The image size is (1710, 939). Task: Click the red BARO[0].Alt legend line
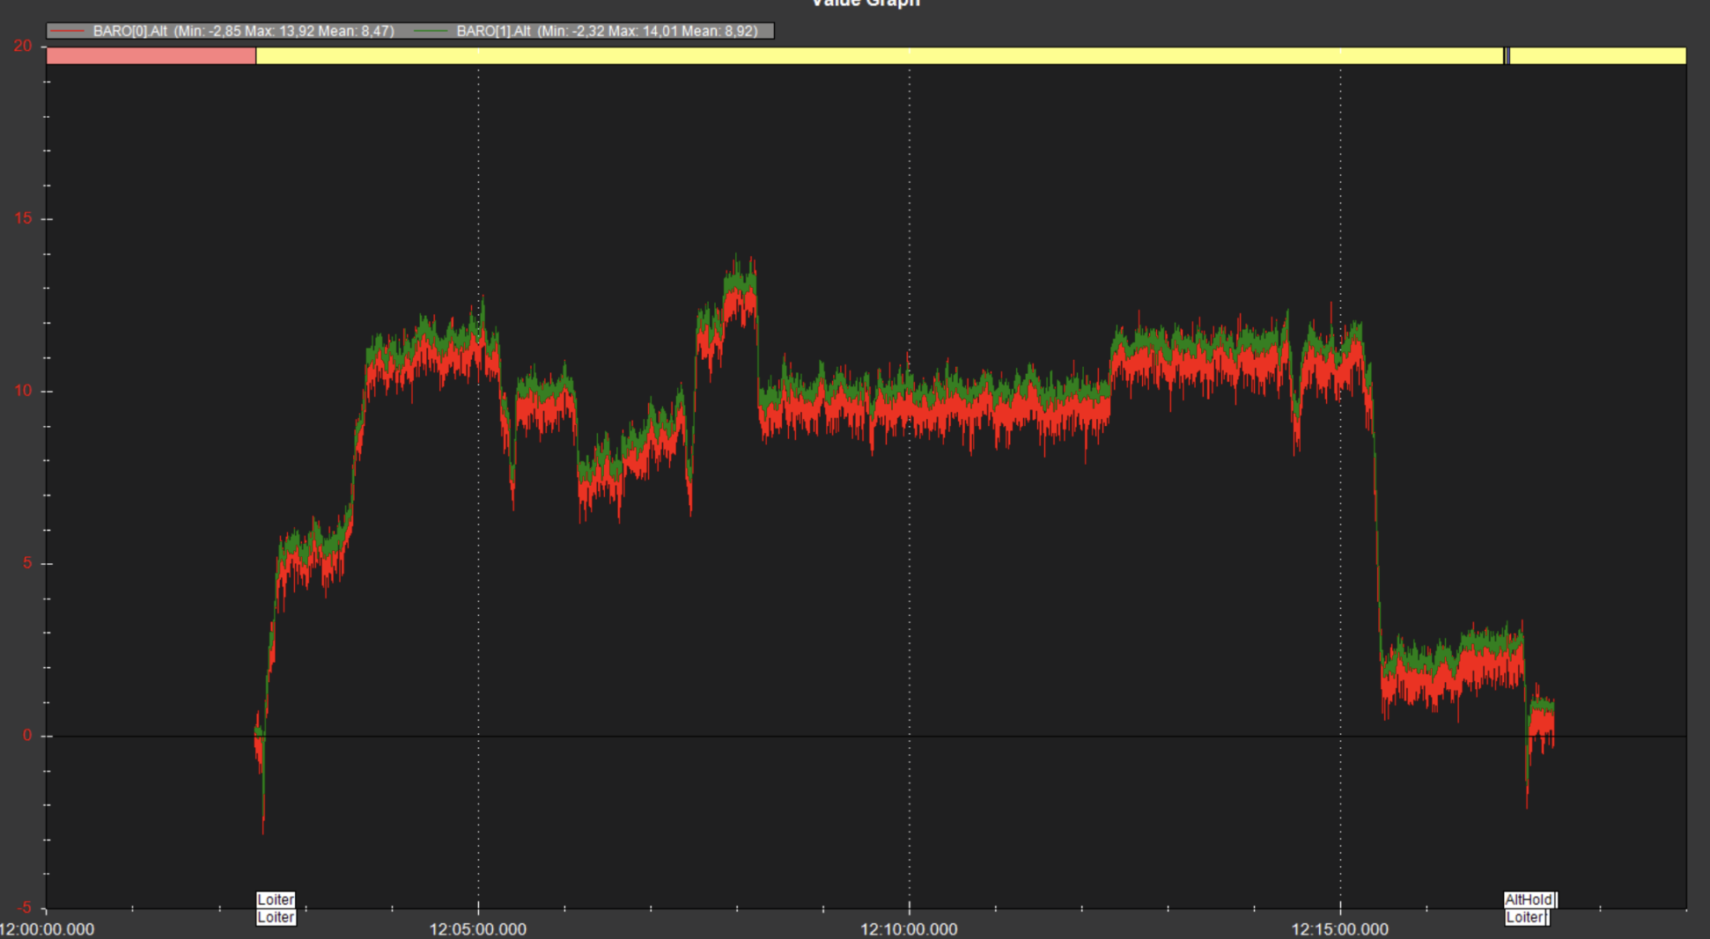pyautogui.click(x=68, y=32)
